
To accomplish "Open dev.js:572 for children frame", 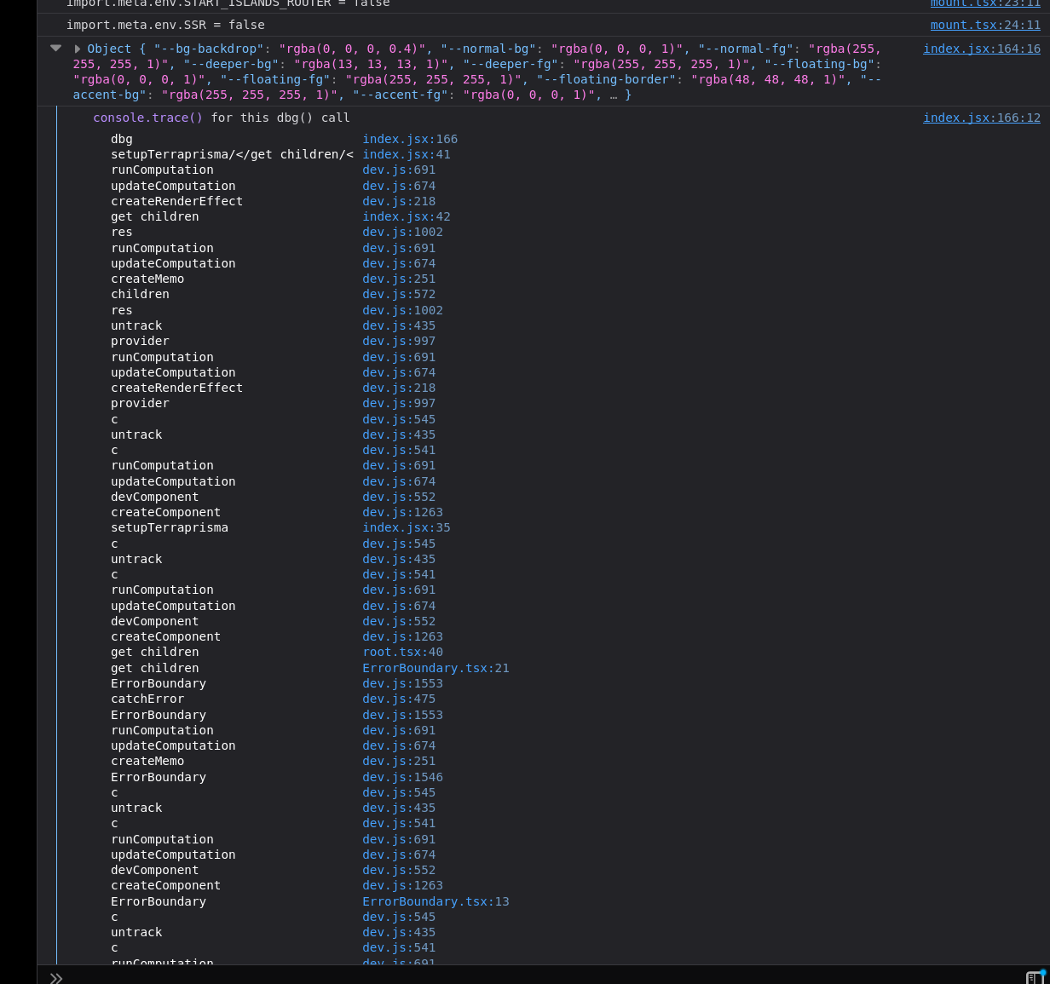I will [x=397, y=294].
